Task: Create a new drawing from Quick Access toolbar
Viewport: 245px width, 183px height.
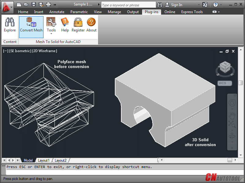Action: [x=19, y=5]
